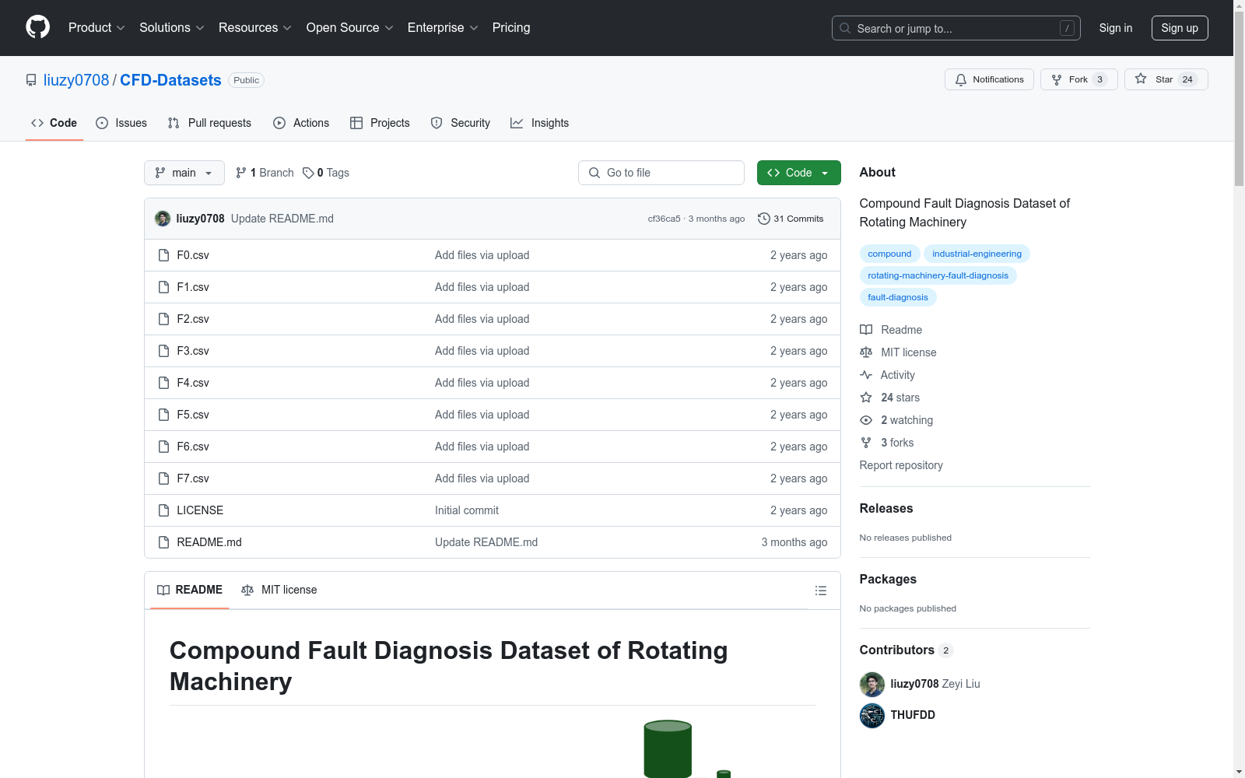Viewport: 1245px width, 778px height.
Task: Click the Sign up button
Action: tap(1180, 28)
